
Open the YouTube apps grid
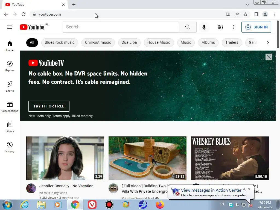[x=221, y=27]
